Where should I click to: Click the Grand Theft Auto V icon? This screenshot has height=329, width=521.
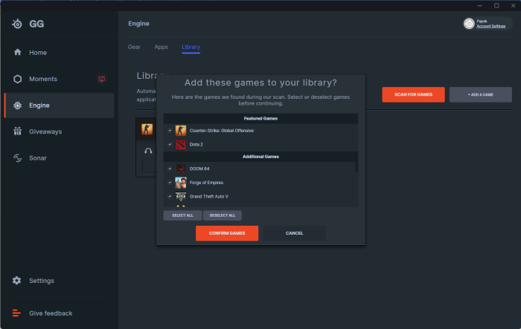[181, 196]
